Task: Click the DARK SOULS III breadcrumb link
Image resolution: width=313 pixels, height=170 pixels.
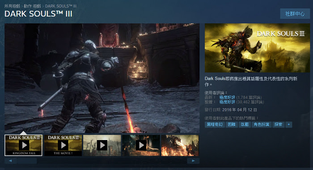Action: (61, 6)
